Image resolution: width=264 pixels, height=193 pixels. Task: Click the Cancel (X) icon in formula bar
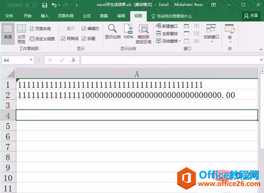50,60
